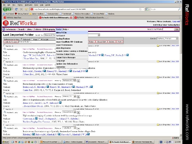Open the Windows Start button

[x=6, y=142]
